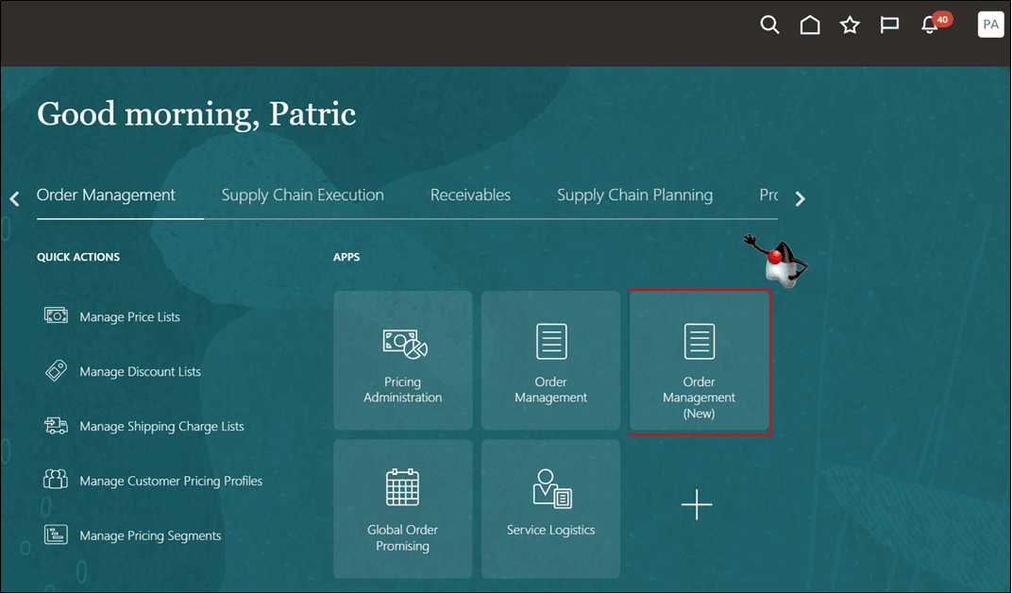Screen dimensions: 1012x593
Task: Open notifications bell with 40 badge
Action: (936, 24)
